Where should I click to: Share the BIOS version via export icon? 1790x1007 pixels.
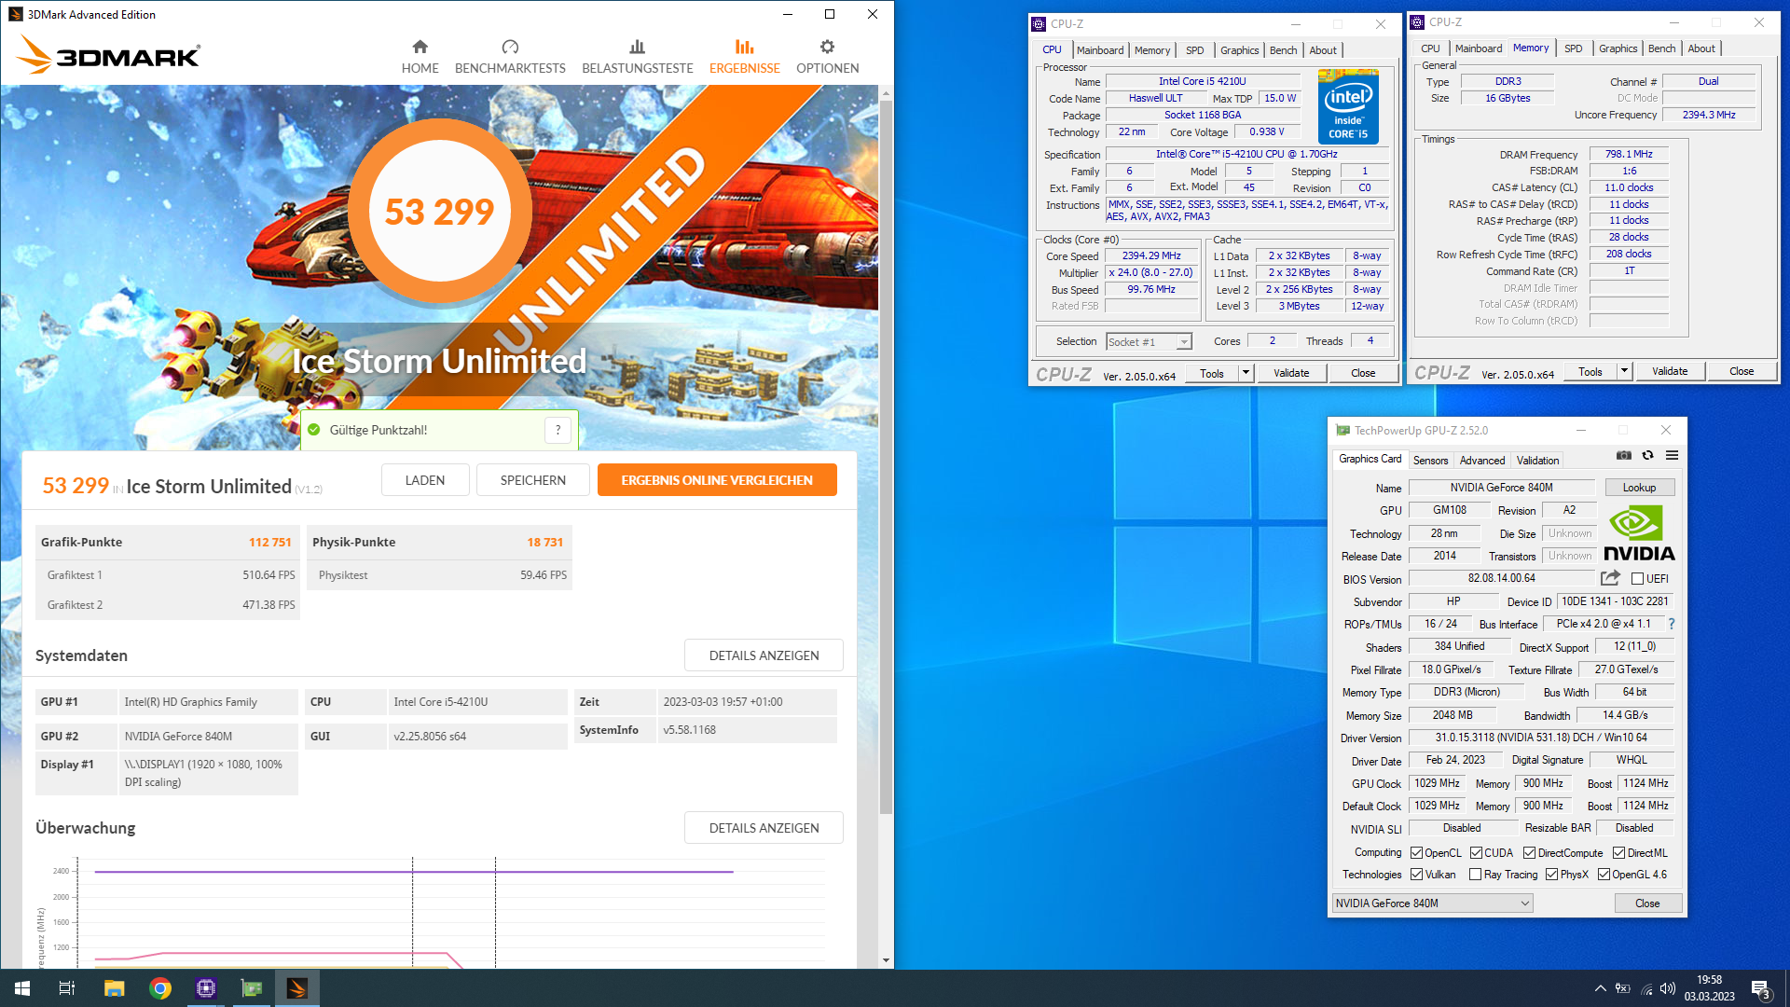(x=1610, y=578)
